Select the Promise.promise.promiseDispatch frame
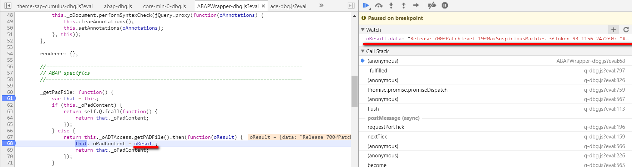The height and width of the screenshot is (167, 632). point(495,90)
